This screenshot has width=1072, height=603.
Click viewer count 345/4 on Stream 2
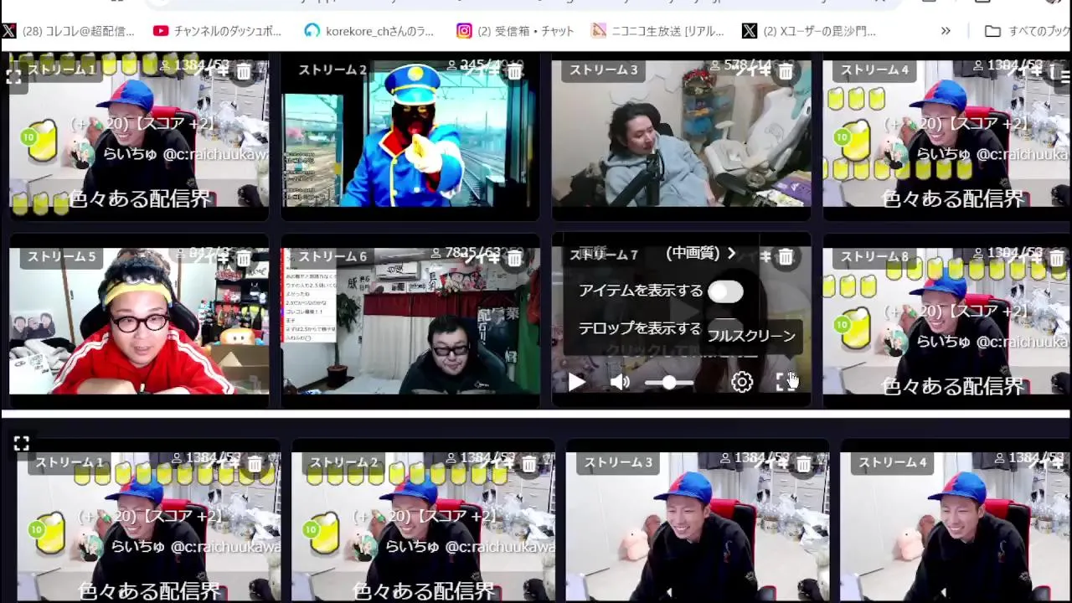click(474, 64)
